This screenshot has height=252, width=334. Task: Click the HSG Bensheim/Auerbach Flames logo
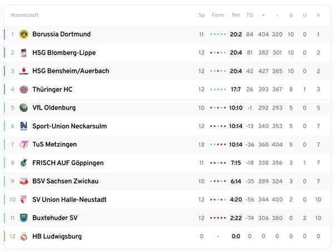point(23,71)
